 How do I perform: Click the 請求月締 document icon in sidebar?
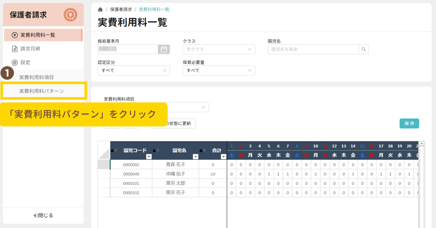(15, 49)
